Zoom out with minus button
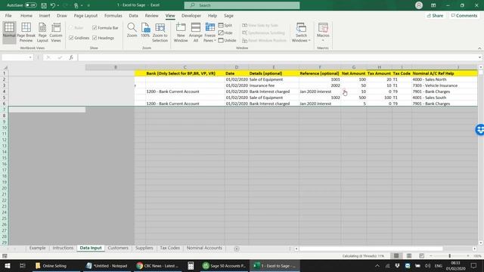The image size is (484, 272). click(431, 255)
